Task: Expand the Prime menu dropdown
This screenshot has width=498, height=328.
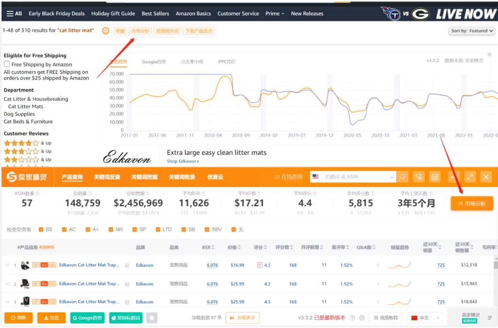Action: tap(275, 14)
